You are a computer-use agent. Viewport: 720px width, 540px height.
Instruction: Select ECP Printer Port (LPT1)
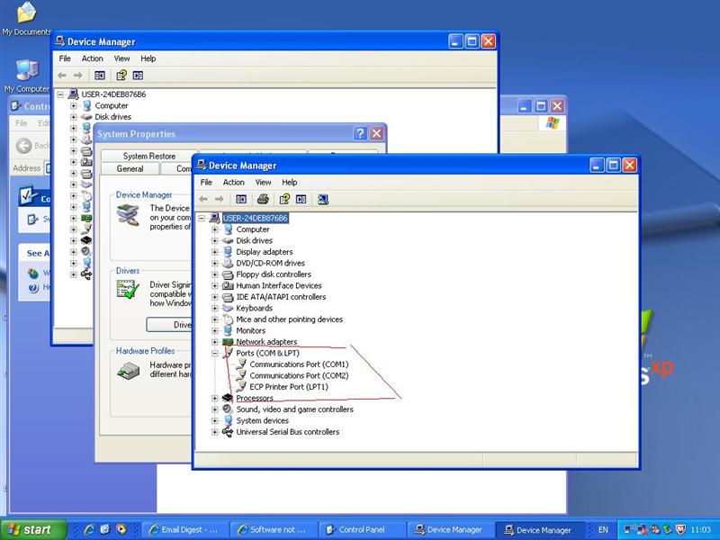pos(289,387)
